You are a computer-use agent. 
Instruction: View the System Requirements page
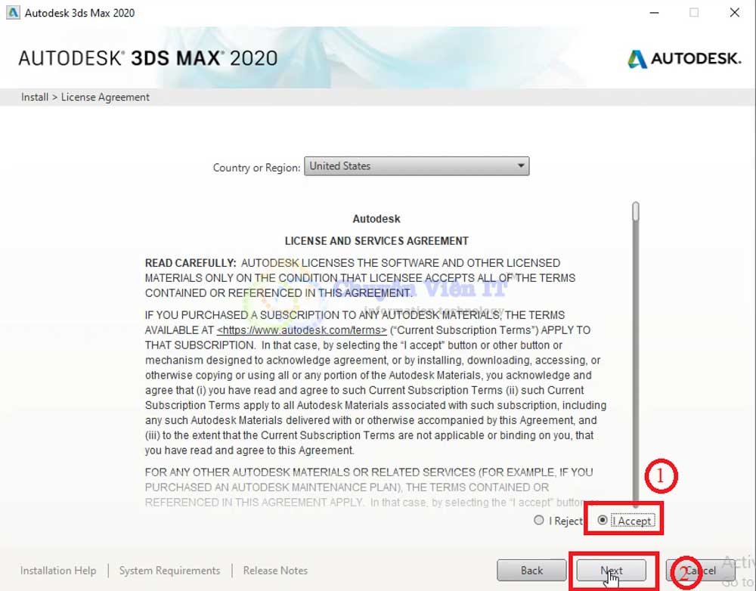169,571
